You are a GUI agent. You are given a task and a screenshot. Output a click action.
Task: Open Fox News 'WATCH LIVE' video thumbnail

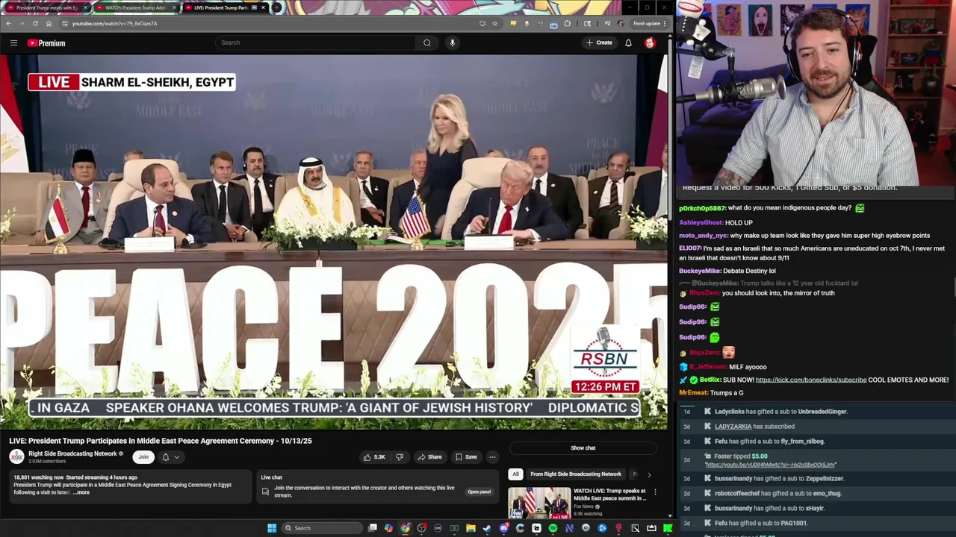(x=538, y=502)
